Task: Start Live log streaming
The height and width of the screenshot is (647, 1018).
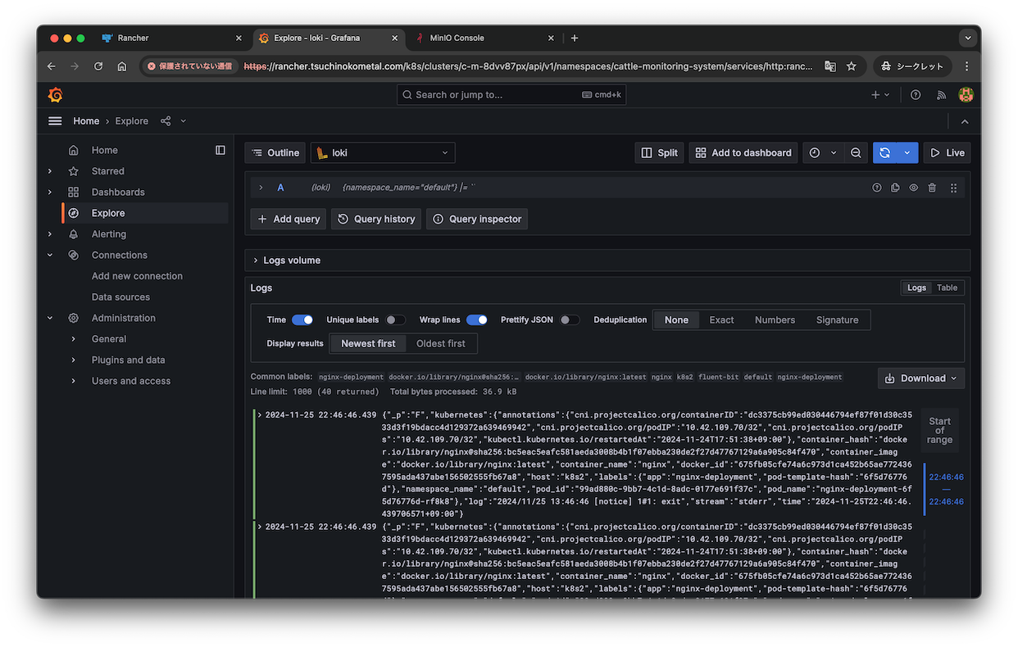Action: pos(947,153)
